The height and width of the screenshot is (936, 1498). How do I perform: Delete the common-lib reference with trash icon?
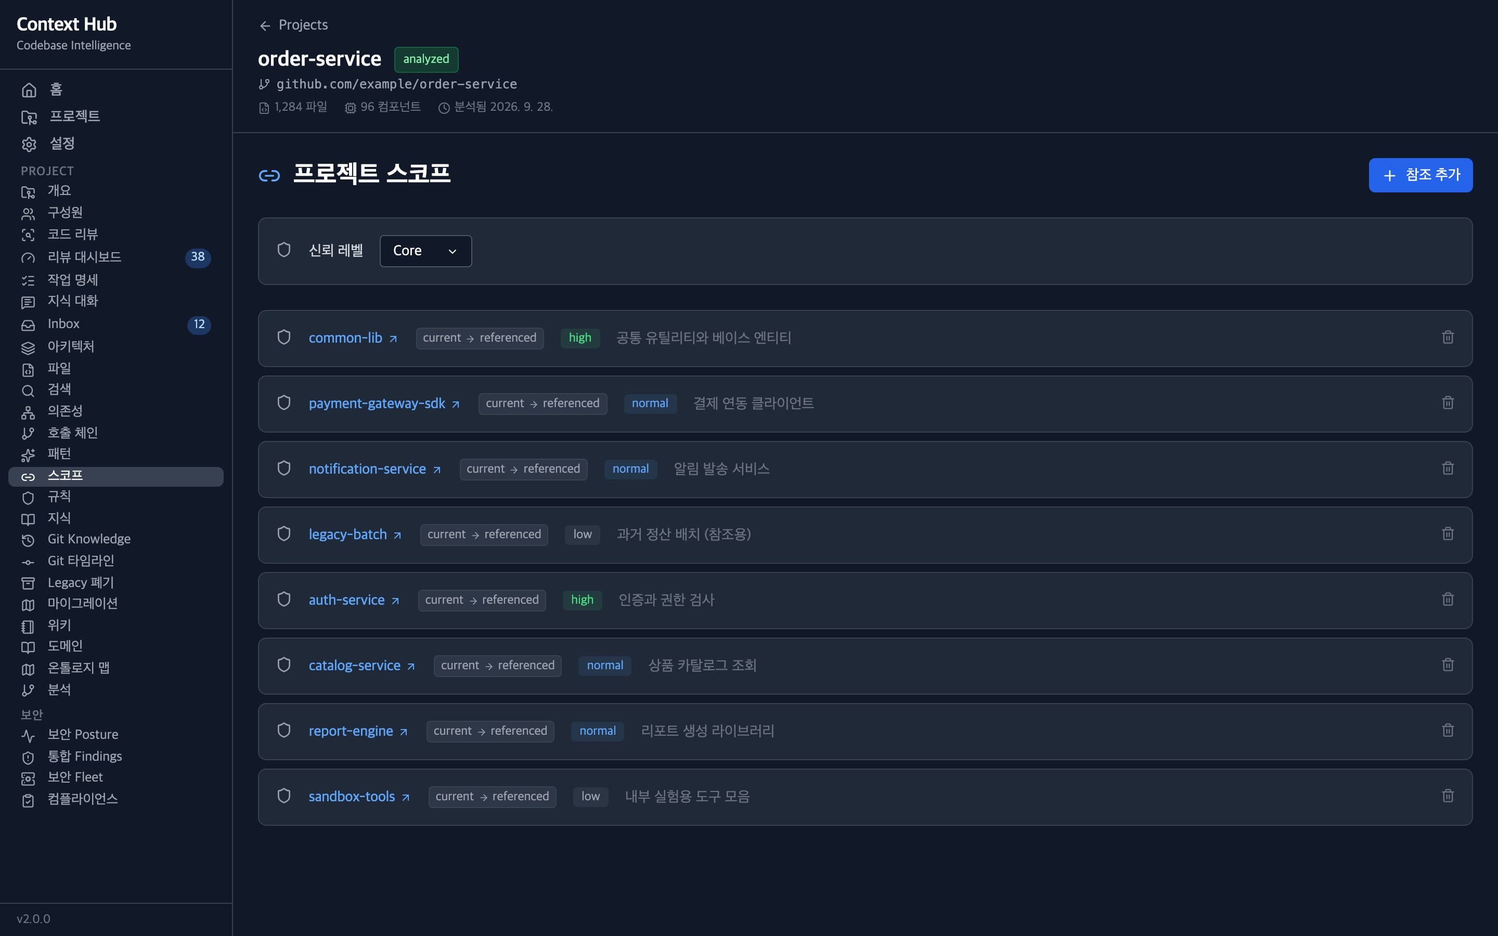(x=1447, y=337)
